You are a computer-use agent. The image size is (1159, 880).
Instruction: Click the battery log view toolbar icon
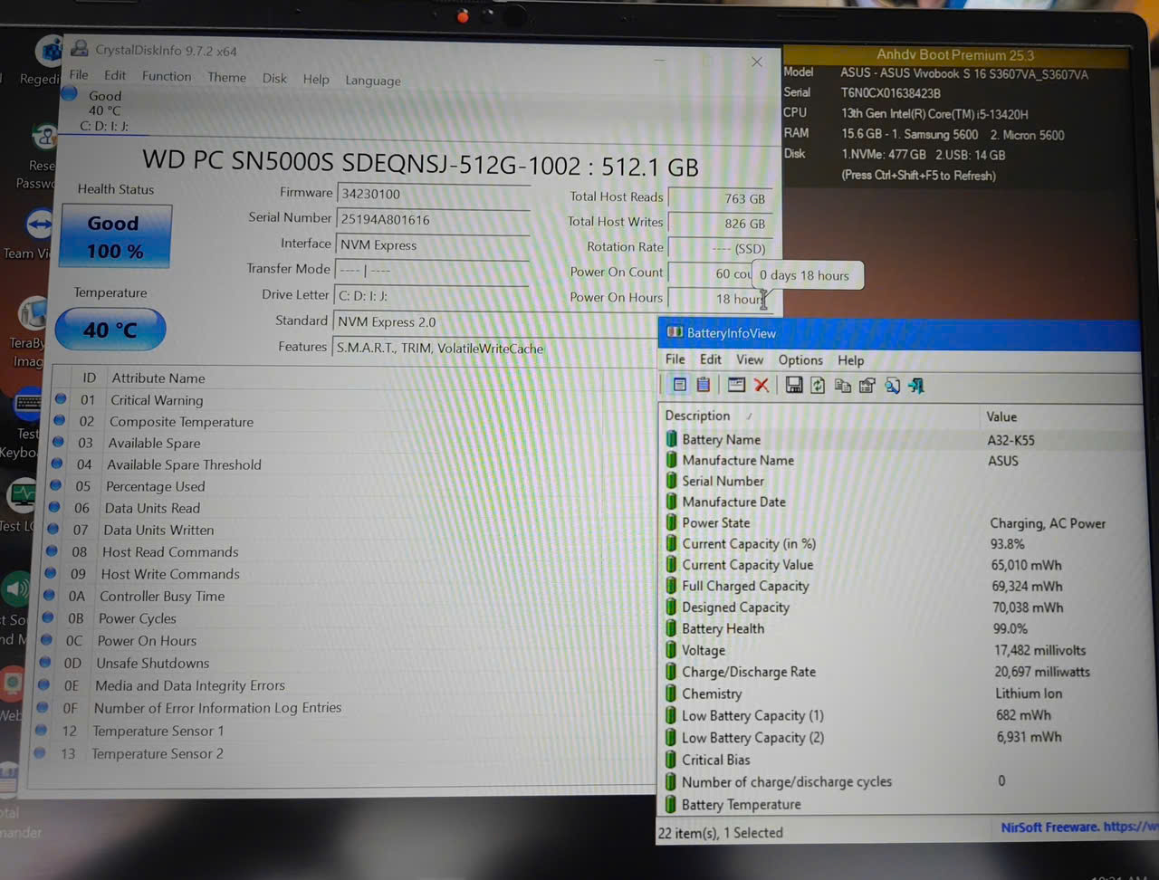click(703, 385)
